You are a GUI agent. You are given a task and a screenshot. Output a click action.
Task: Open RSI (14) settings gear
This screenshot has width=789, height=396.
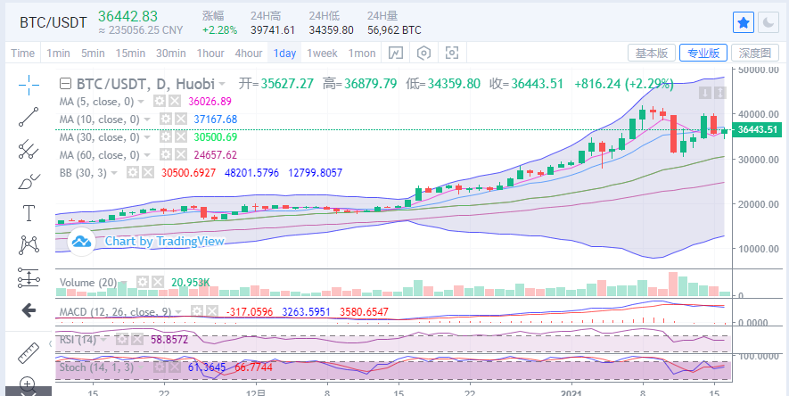coord(121,340)
